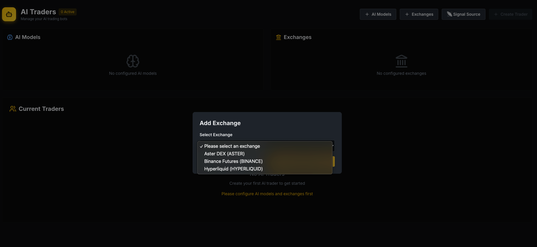
Task: Click the 'Create your first AI trader to get started' text
Action: coord(267,183)
